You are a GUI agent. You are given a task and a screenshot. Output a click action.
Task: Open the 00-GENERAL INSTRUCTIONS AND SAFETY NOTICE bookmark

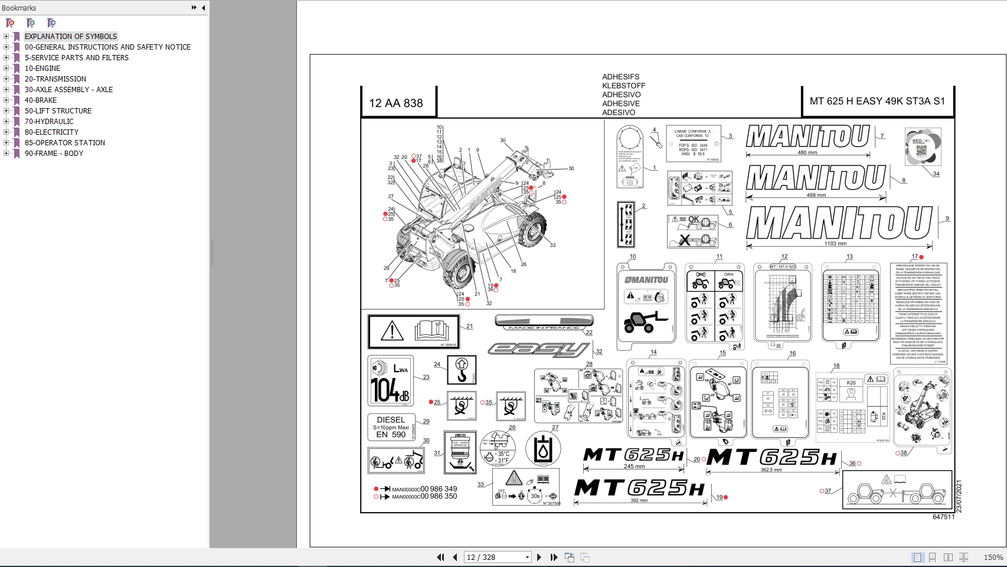tap(107, 47)
